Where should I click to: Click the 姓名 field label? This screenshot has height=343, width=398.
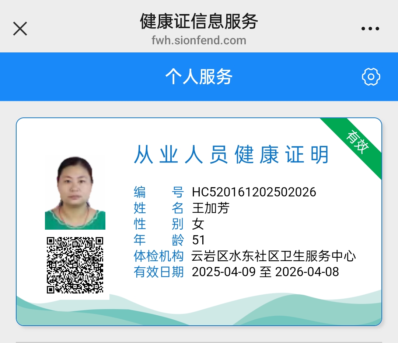click(x=158, y=208)
